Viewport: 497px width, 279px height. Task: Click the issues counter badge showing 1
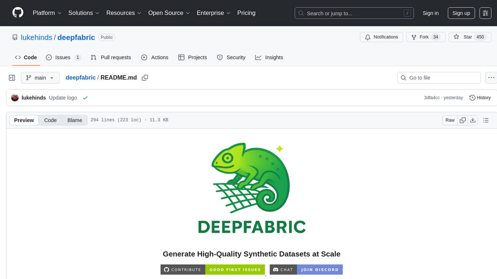click(77, 57)
